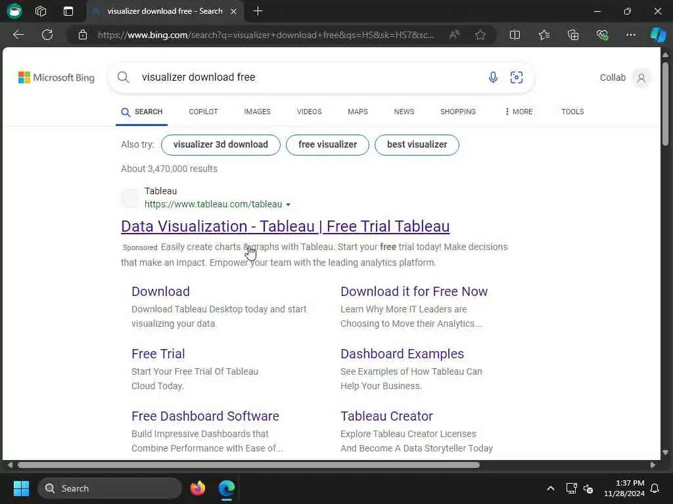Open Data Visualization - Tableau result title

[x=285, y=226]
